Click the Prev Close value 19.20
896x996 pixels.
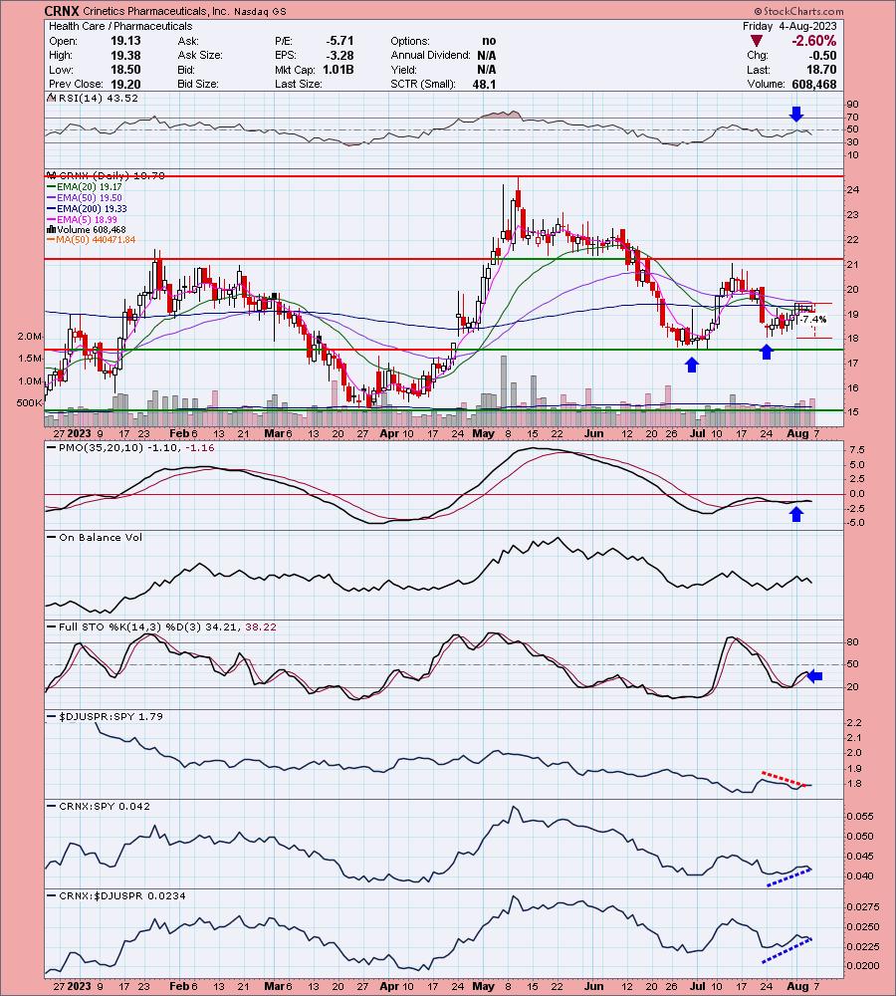tap(125, 84)
